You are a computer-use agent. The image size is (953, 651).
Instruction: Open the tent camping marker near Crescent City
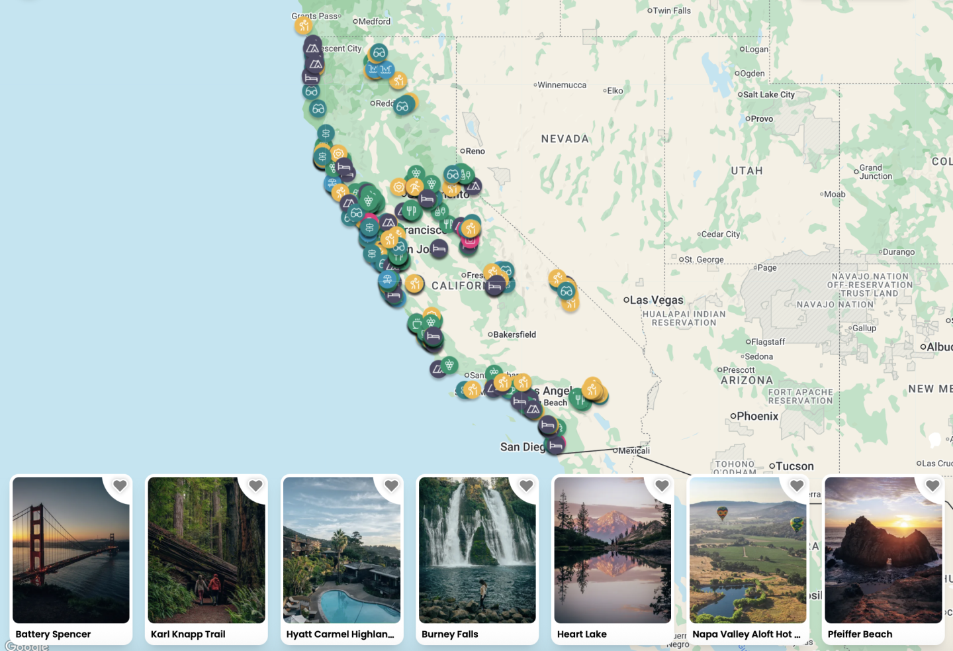(313, 49)
